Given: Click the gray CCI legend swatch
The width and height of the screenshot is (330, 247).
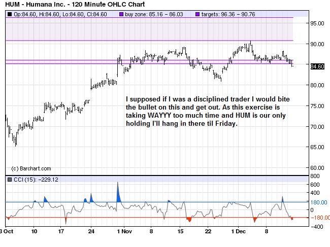Looking at the screenshot, I should pyautogui.click(x=10, y=180).
